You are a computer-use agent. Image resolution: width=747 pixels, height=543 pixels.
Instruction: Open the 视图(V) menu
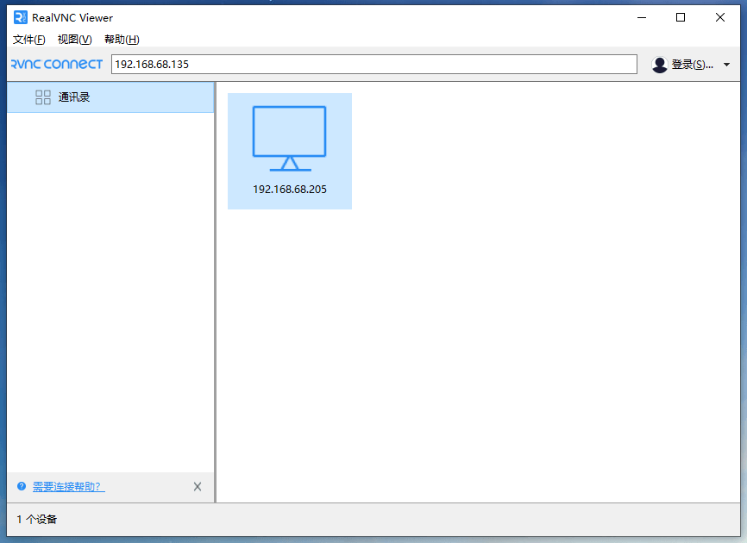75,40
